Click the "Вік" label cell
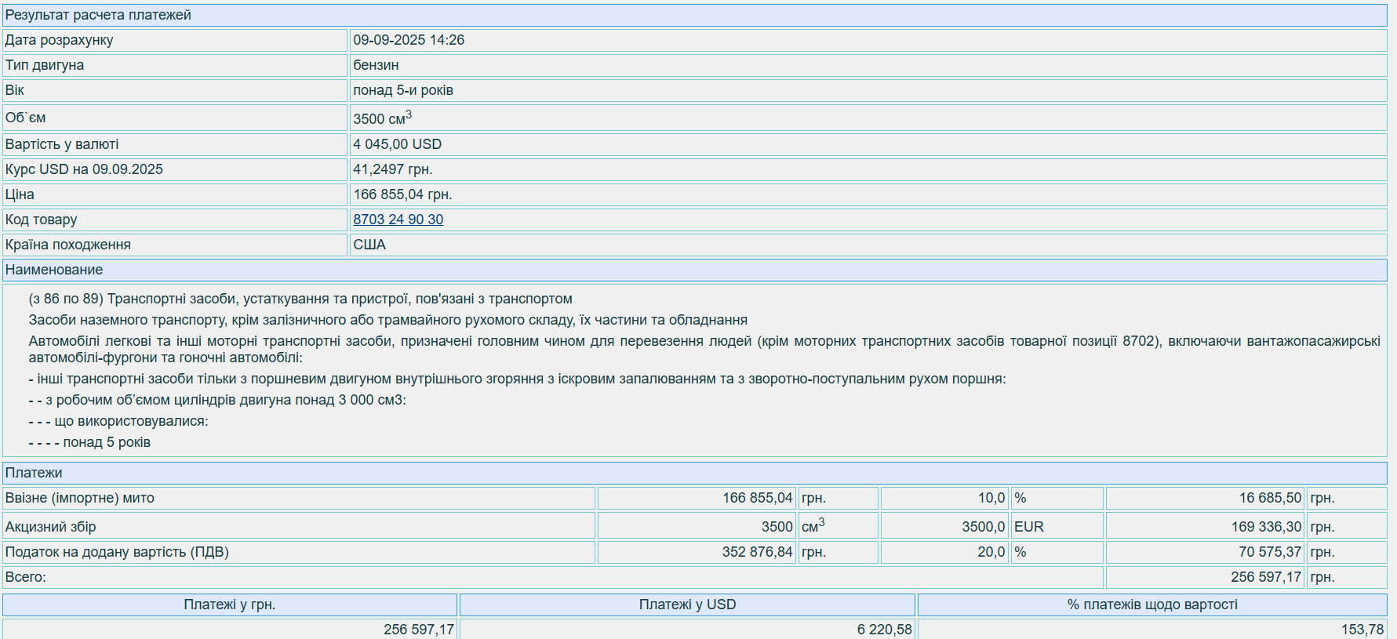Image resolution: width=1397 pixels, height=639 pixels. pos(175,90)
